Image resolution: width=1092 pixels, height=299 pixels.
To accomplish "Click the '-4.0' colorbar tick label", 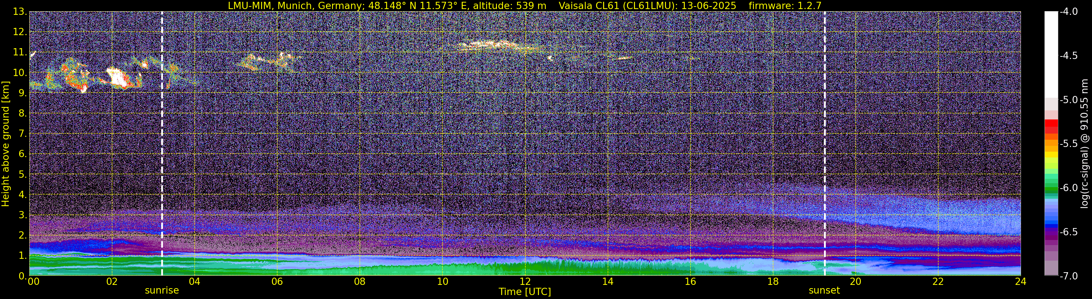I will [x=1068, y=12].
